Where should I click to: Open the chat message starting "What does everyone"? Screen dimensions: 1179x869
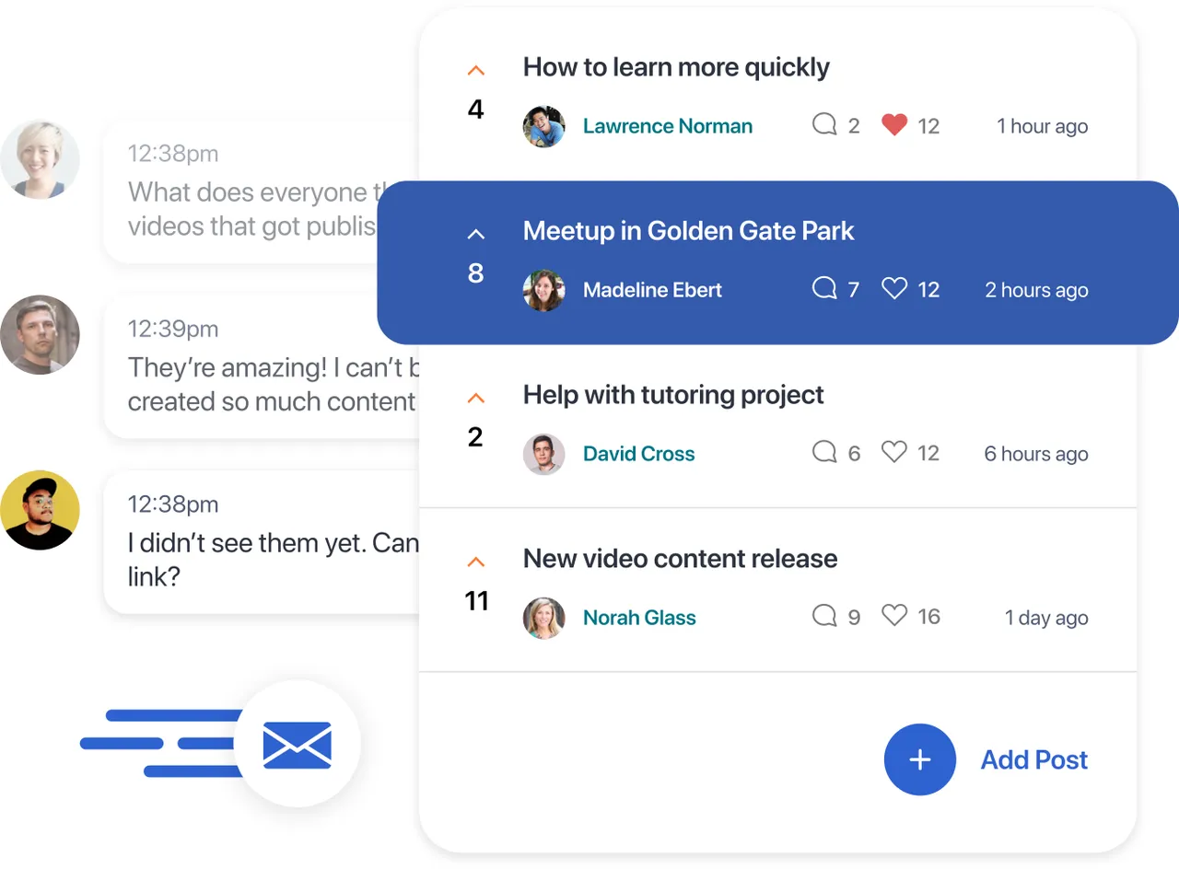tap(262, 191)
